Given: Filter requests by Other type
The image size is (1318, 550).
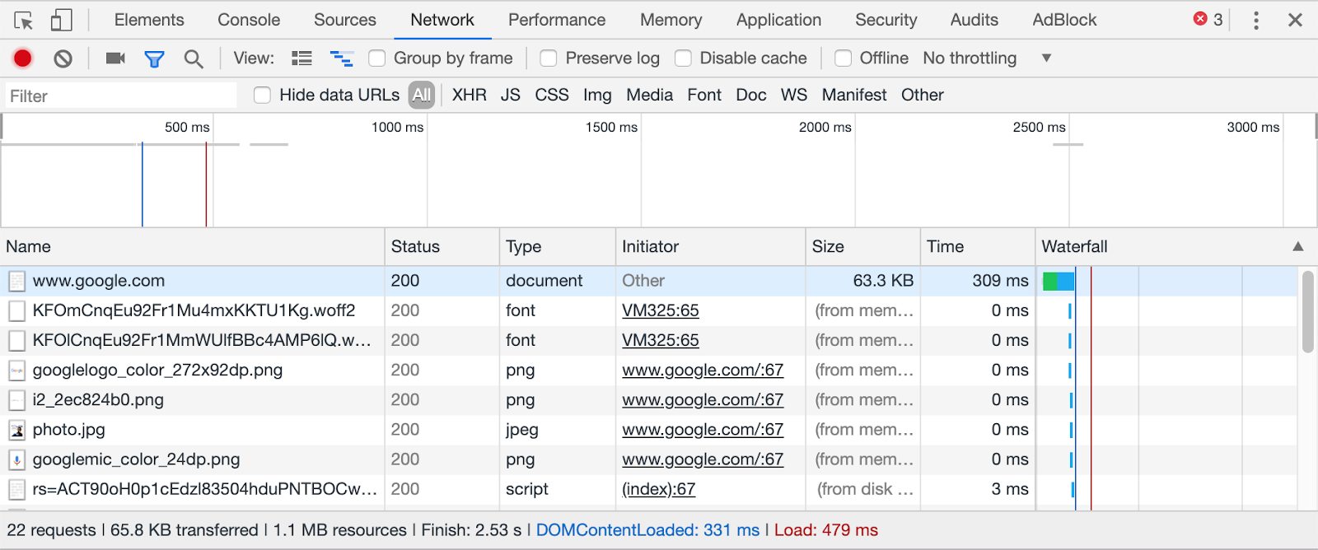Looking at the screenshot, I should 923,96.
